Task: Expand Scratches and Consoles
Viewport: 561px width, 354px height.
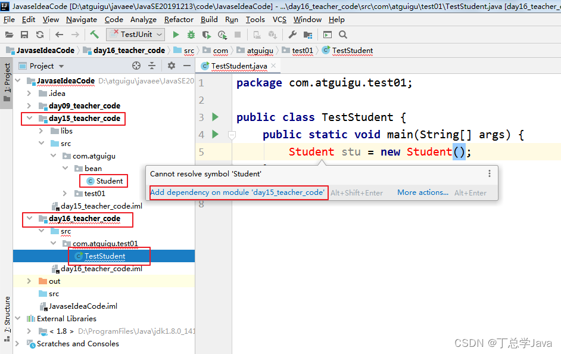Action: [17, 343]
